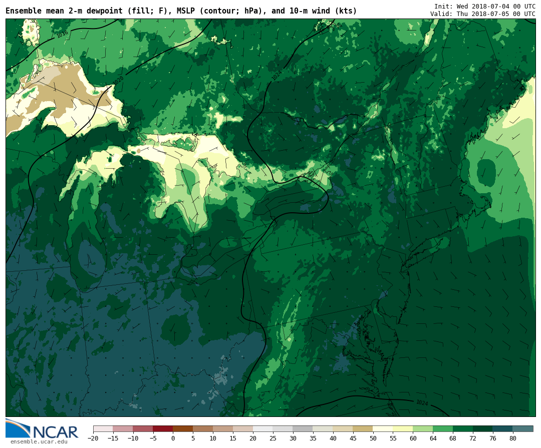Viewport: 541px width, 448px height.
Task: Click the 35 colorbar tick label
Action: pos(313,438)
